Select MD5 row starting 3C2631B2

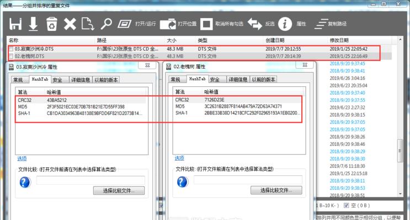coord(239,106)
